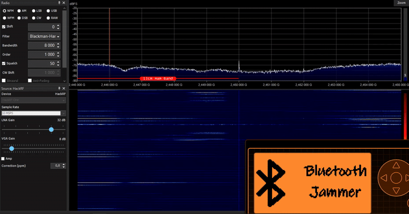The height and width of the screenshot is (214, 409).
Task: Click the Order stepper arrows
Action: tap(58, 55)
